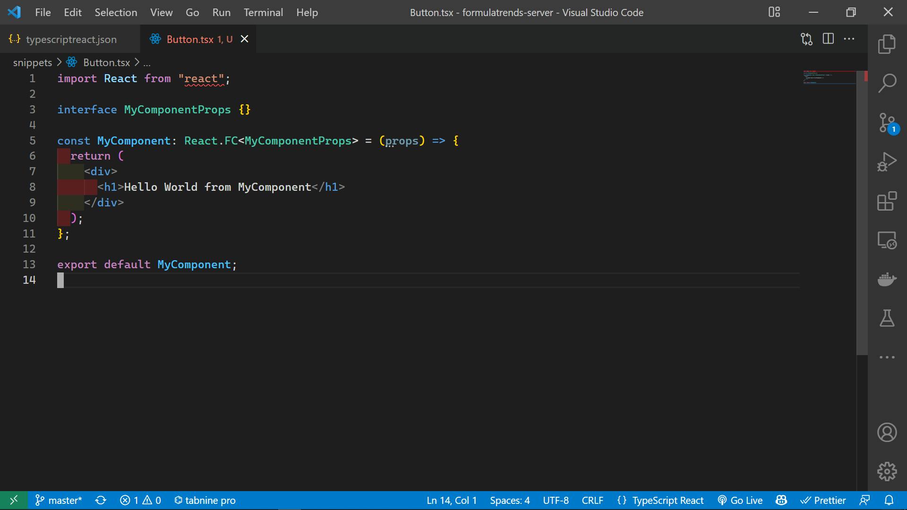Open the editor More Actions menu
This screenshot has height=510, width=907.
(x=849, y=39)
